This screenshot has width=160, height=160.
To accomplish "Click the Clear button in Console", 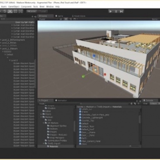I will pos(146,103).
